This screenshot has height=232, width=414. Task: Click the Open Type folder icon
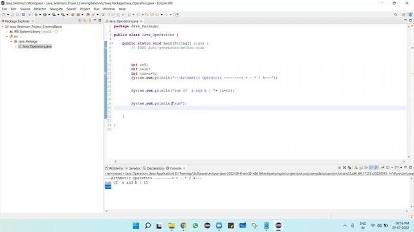(88, 15)
